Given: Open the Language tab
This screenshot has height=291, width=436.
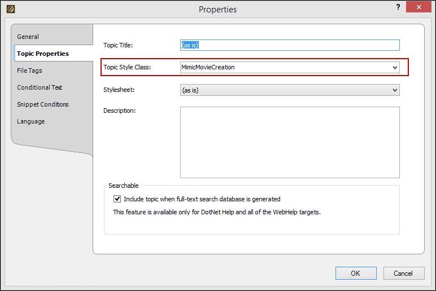Looking at the screenshot, I should [30, 121].
